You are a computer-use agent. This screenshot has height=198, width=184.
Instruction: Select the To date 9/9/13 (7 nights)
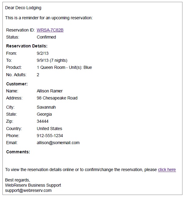pos(52,60)
